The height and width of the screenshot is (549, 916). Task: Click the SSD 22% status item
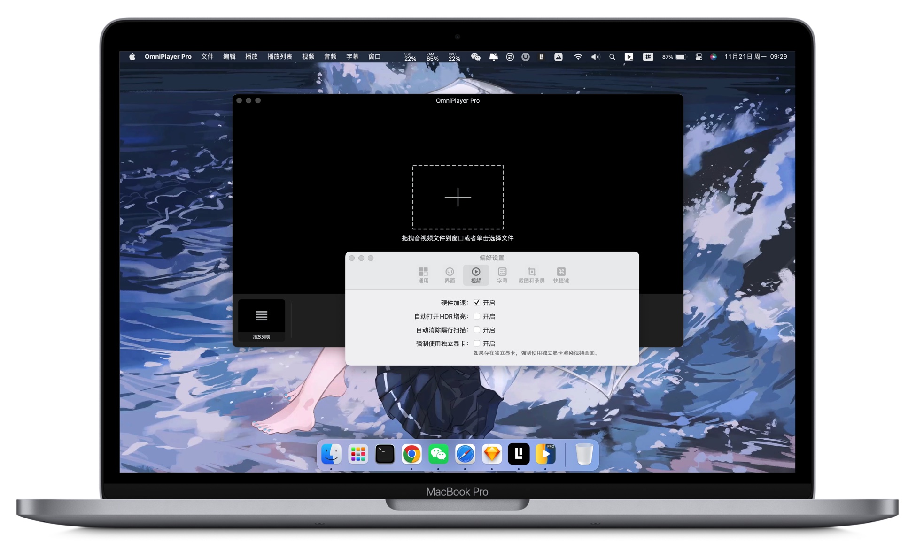pos(410,57)
